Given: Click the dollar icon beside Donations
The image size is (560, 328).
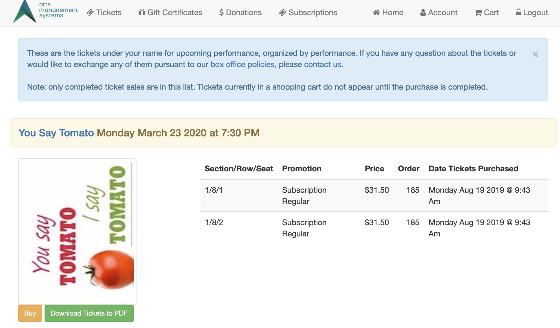Looking at the screenshot, I should click(221, 13).
